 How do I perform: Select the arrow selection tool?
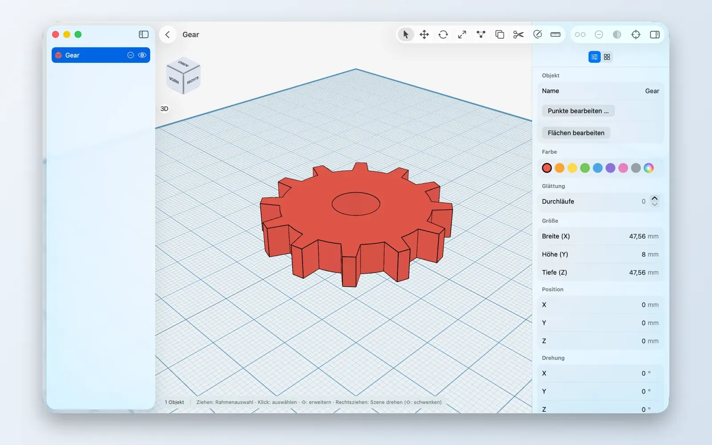[x=405, y=34]
